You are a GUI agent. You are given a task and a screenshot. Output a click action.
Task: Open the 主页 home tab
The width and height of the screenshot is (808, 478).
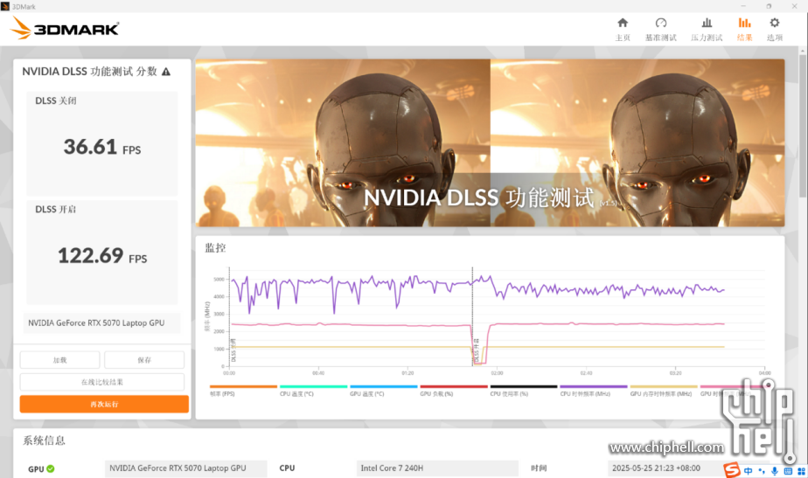tap(623, 30)
